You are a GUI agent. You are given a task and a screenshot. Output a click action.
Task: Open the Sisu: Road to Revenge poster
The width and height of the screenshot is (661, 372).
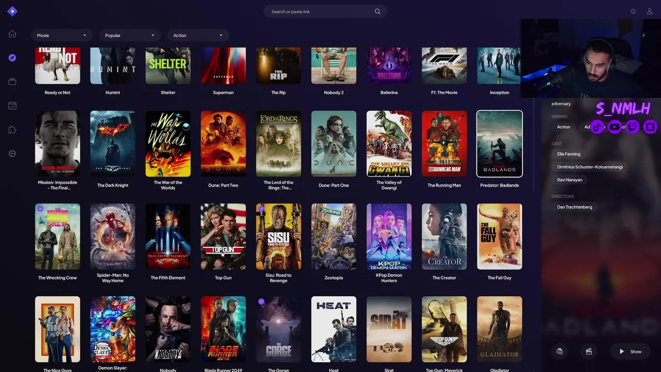(278, 236)
